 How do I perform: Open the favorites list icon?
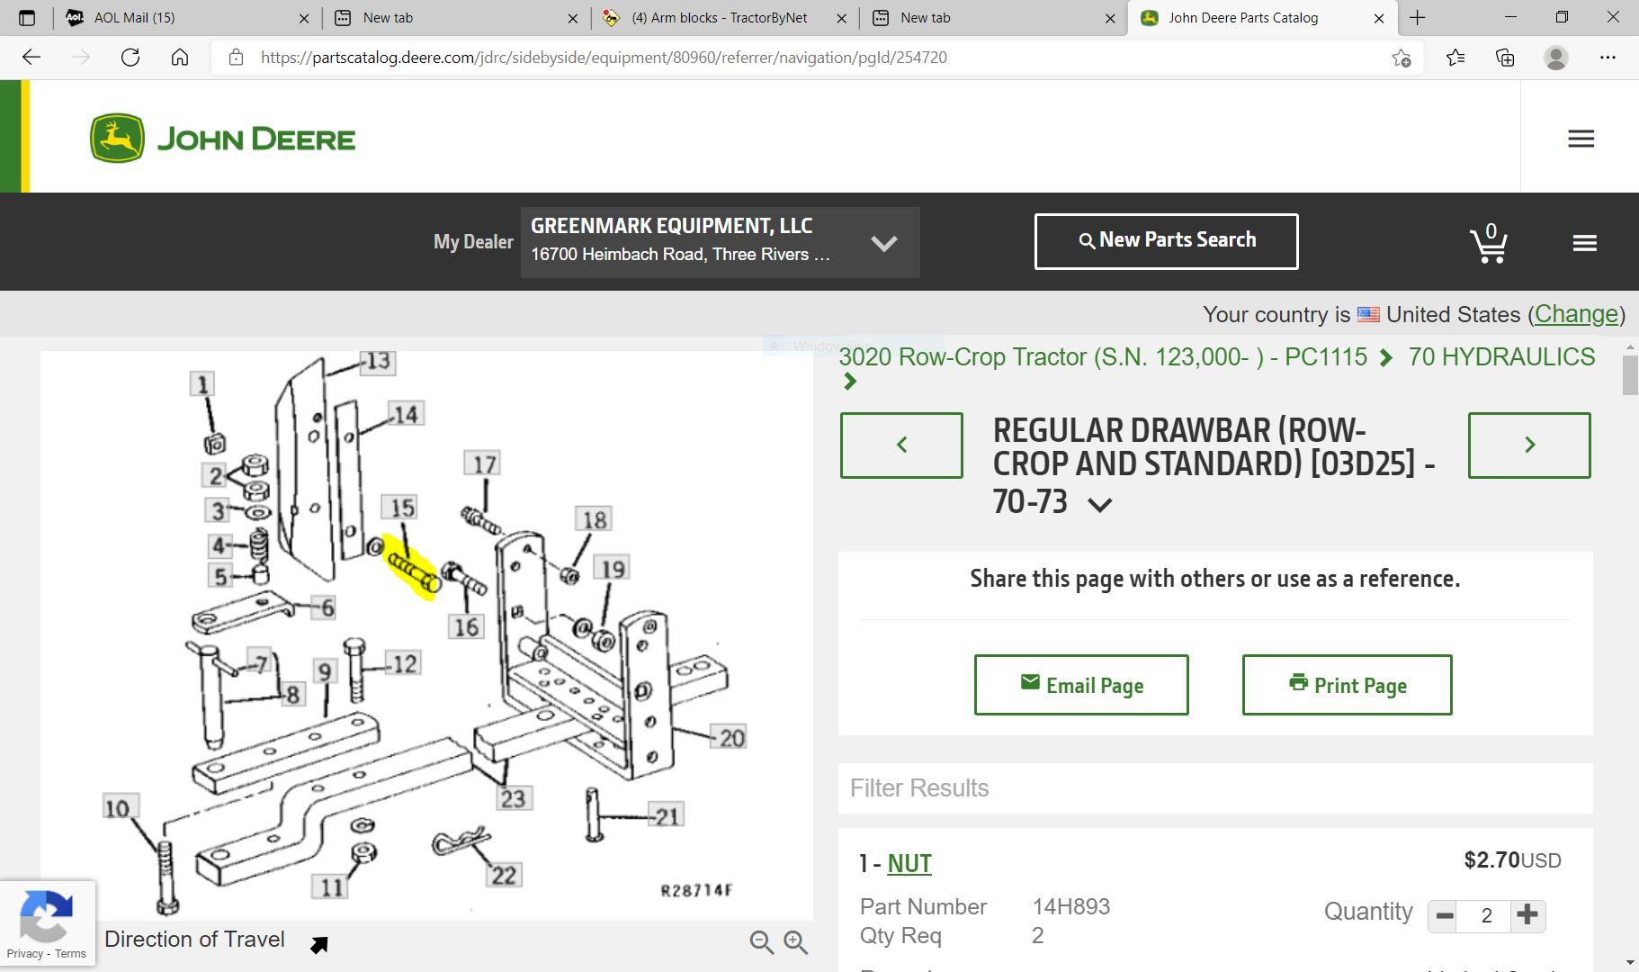click(1455, 58)
